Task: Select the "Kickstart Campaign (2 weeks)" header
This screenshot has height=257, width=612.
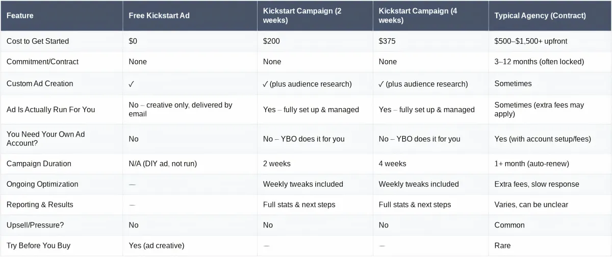Action: [x=302, y=15]
